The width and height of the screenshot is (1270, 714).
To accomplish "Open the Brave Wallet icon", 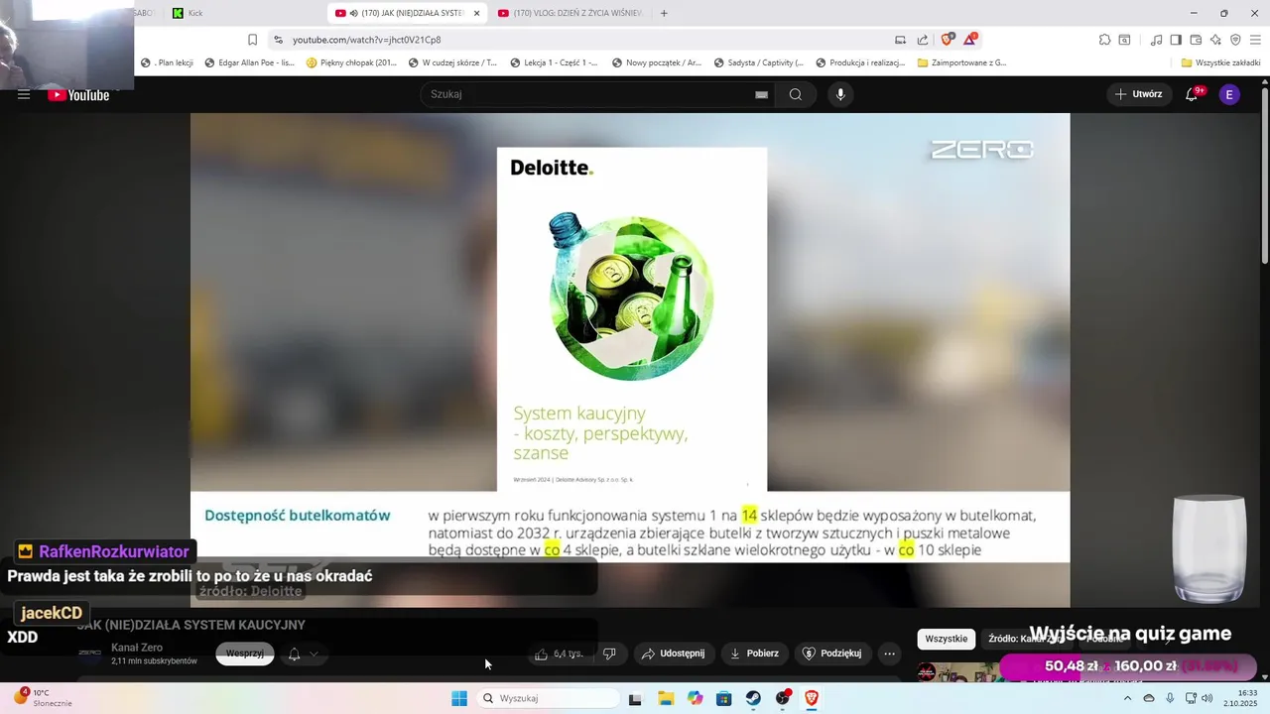I will (x=1196, y=40).
